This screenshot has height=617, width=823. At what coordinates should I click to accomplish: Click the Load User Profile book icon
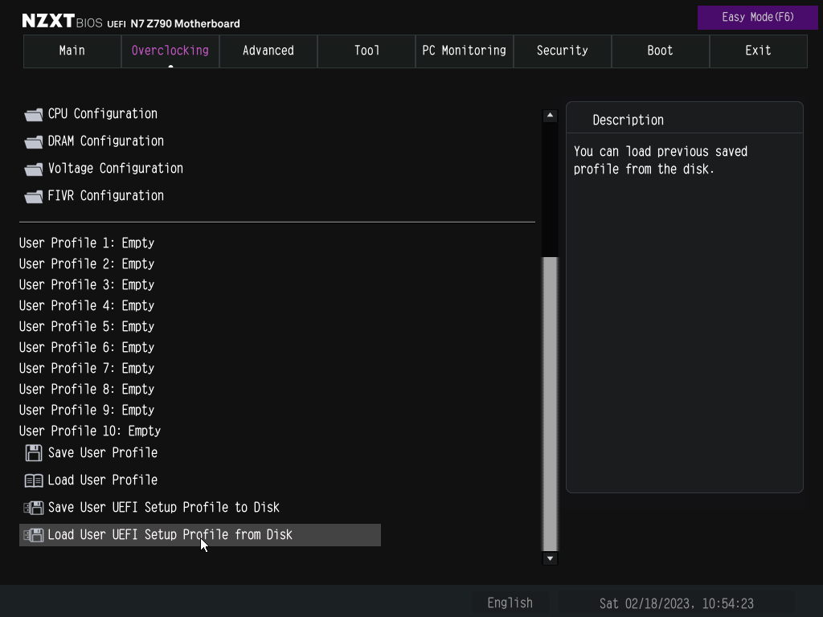[x=34, y=480]
